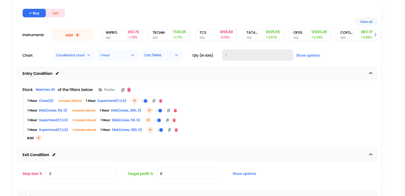Click View all instruments link
Screen dimensions: 405x196
tap(366, 22)
